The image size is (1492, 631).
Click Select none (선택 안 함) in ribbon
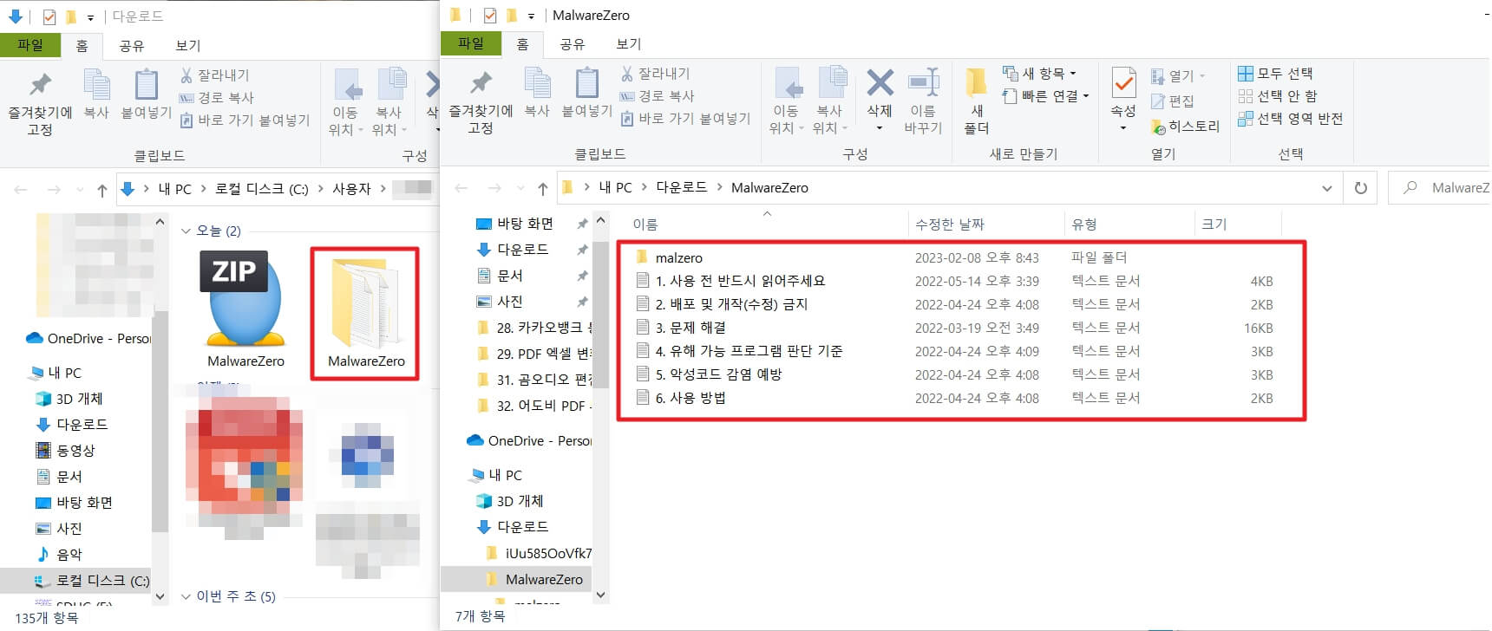click(1278, 96)
